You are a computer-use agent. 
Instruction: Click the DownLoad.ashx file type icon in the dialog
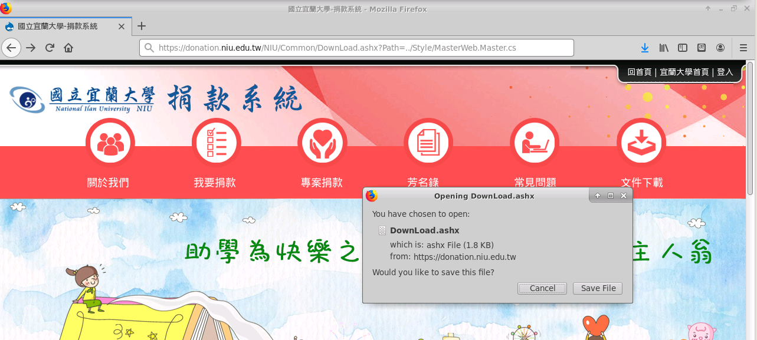(x=382, y=230)
